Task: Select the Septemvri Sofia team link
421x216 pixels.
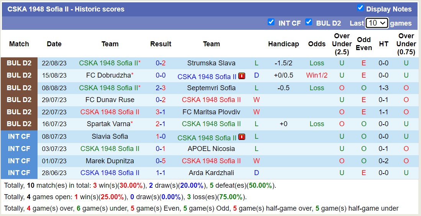Action: click(x=211, y=88)
